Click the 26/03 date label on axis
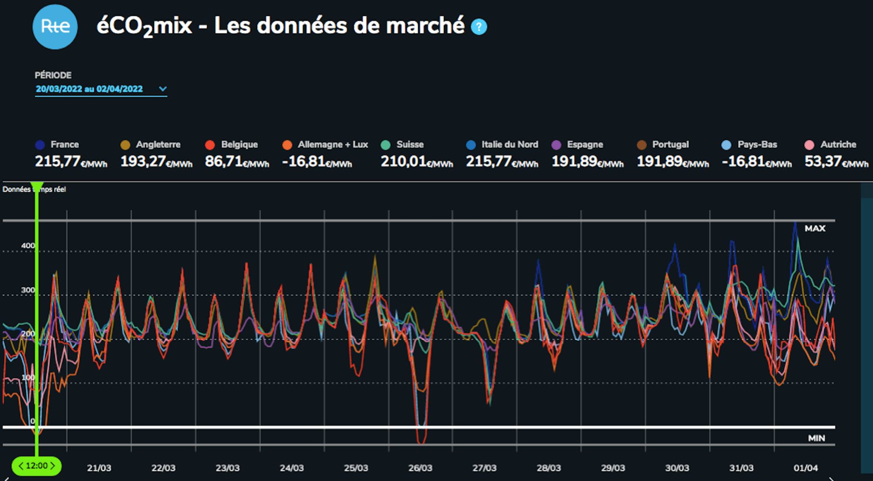This screenshot has height=481, width=873. tap(420, 468)
